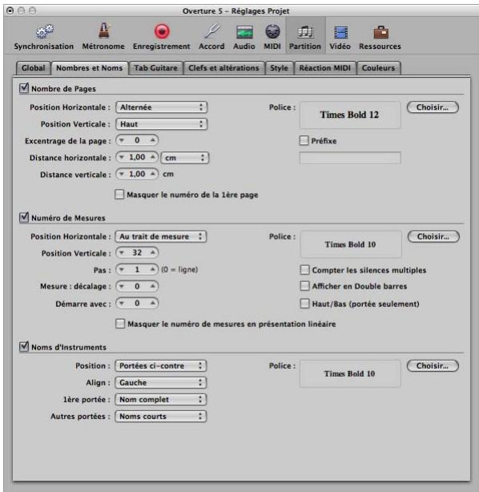Decrease Démarre avec value
The width and height of the screenshot is (479, 492).
[x=122, y=304]
